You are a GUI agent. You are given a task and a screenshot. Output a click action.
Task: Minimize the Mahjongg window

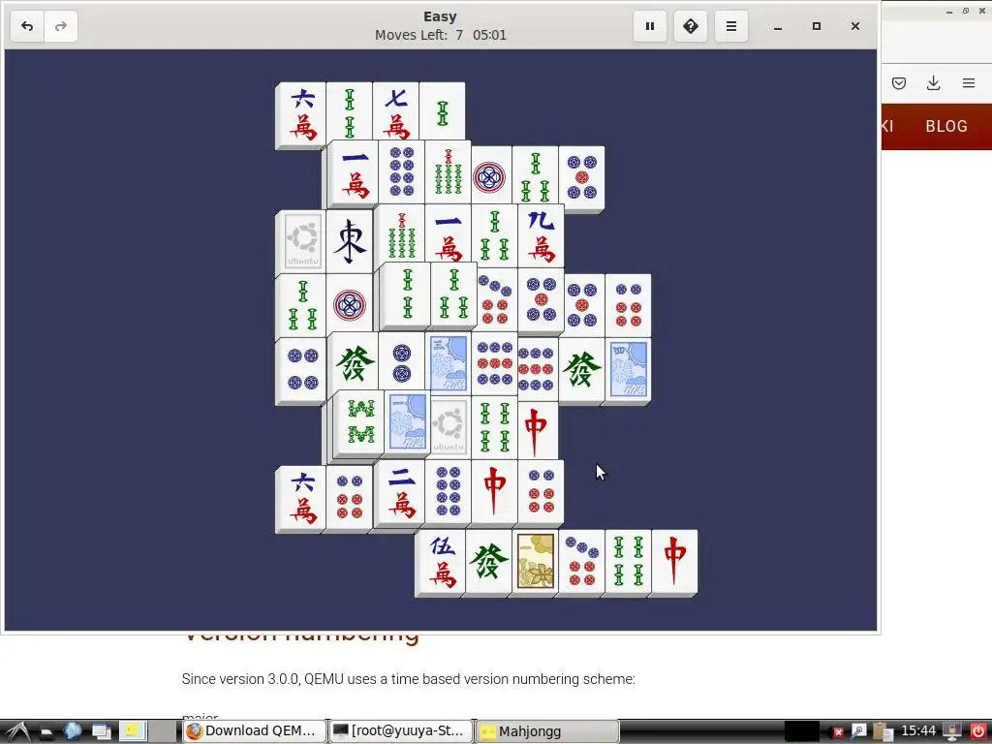778,26
